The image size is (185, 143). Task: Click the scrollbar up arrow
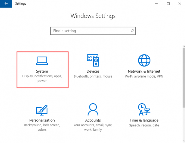[184, 47]
